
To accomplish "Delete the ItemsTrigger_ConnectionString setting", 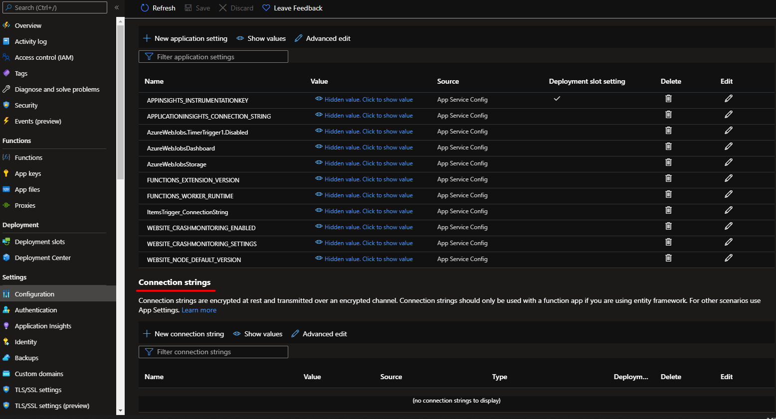I will tap(668, 210).
